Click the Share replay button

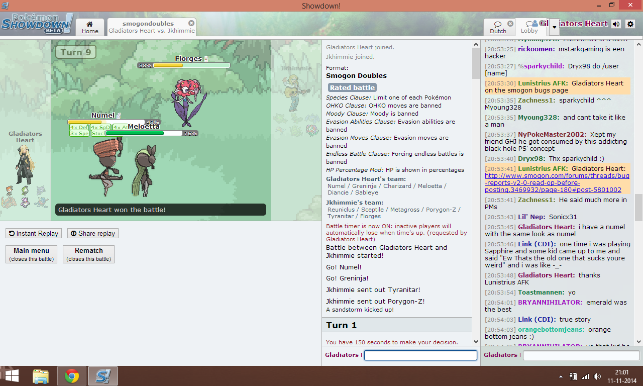93,233
